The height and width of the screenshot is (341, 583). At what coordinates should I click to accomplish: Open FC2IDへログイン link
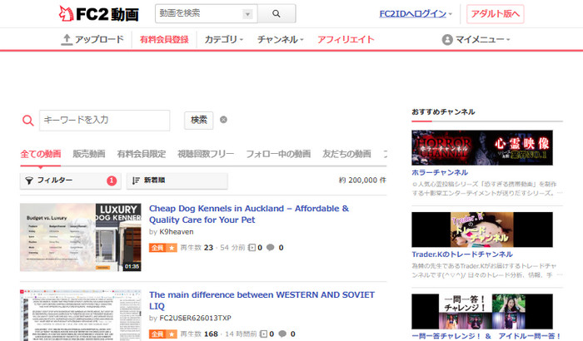[x=413, y=14]
